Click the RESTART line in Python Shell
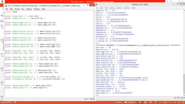185x104 pixels. point(138,45)
